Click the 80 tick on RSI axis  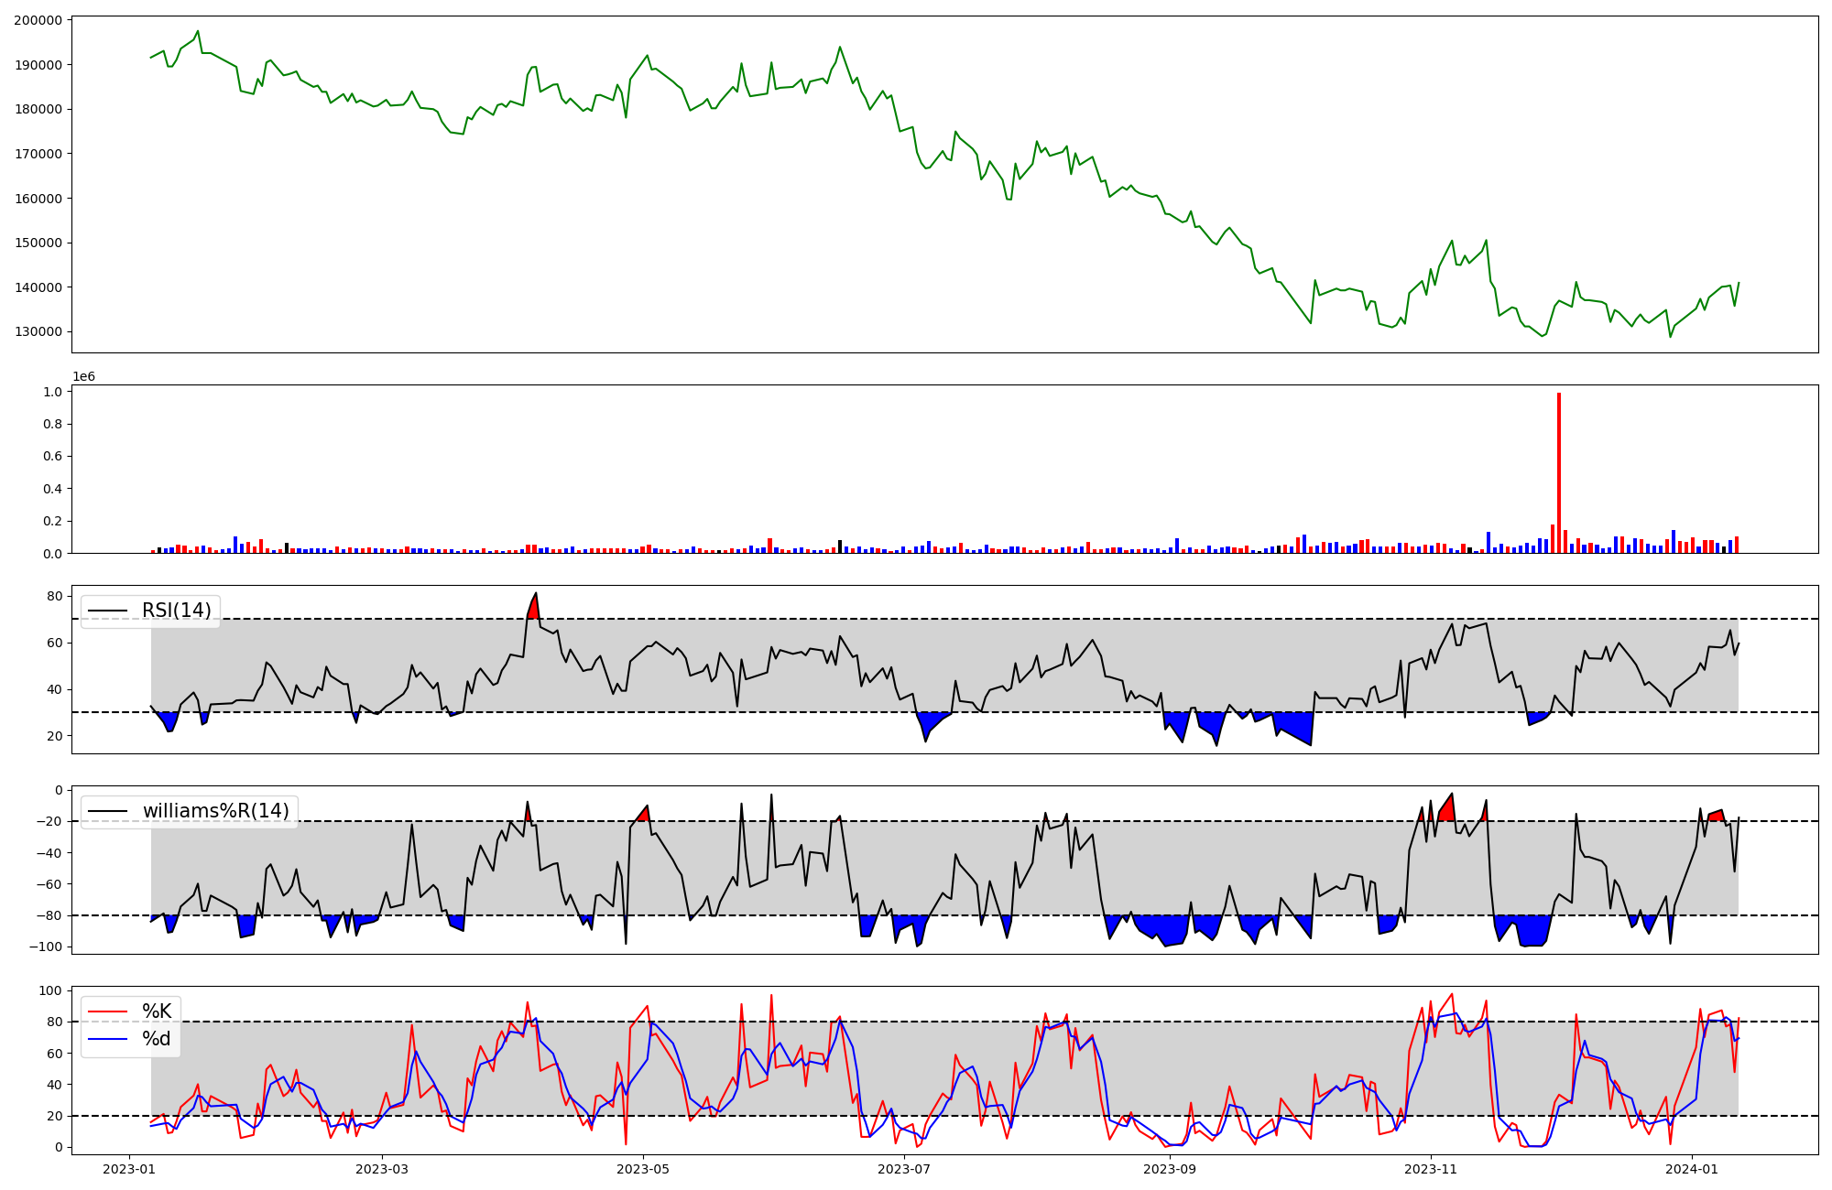55,597
